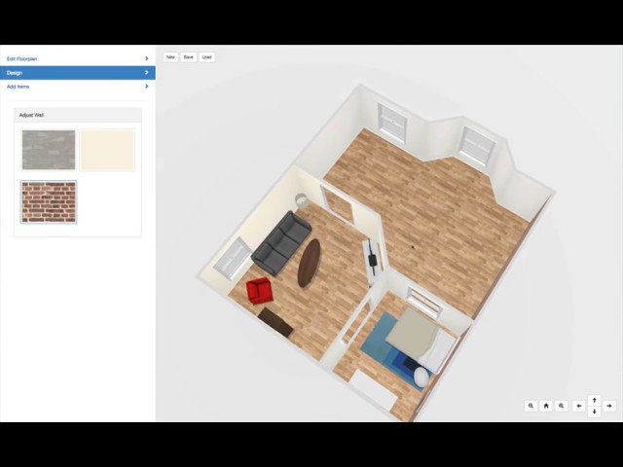Pan the view left with the arrow

click(x=579, y=406)
